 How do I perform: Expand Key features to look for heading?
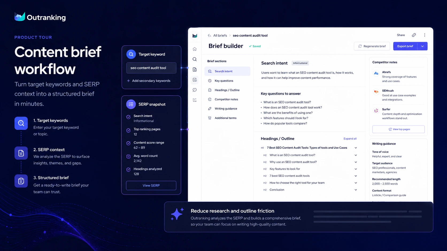(356, 169)
